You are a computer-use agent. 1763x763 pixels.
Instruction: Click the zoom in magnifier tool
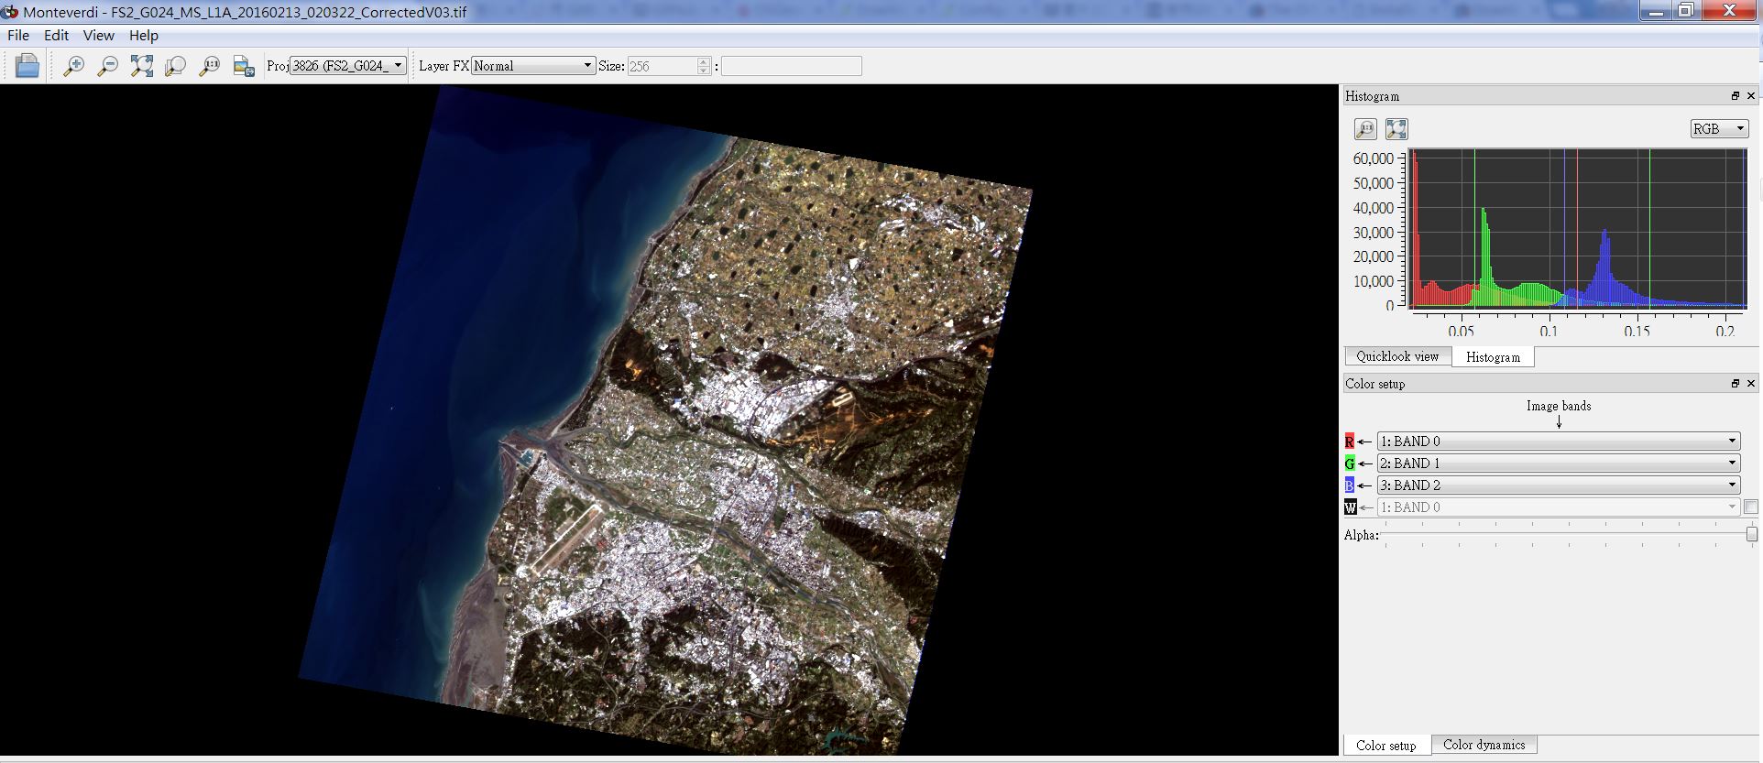point(73,66)
